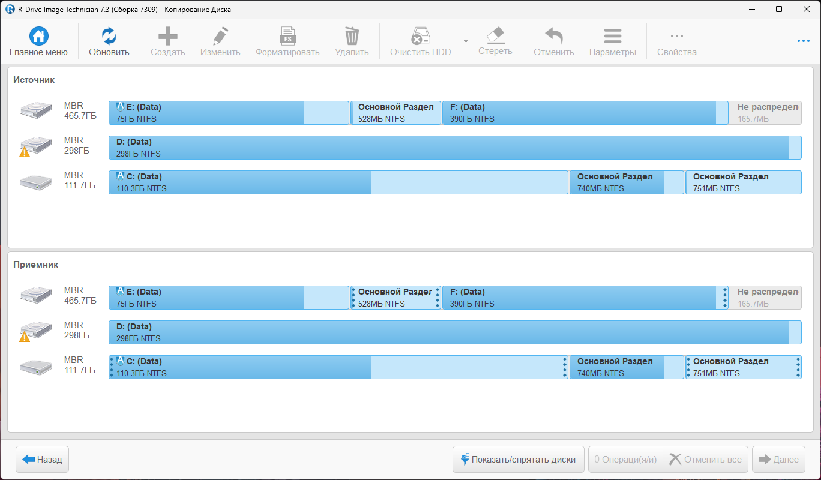The width and height of the screenshot is (821, 480).
Task: Click the Отменить все button
Action: [706, 460]
